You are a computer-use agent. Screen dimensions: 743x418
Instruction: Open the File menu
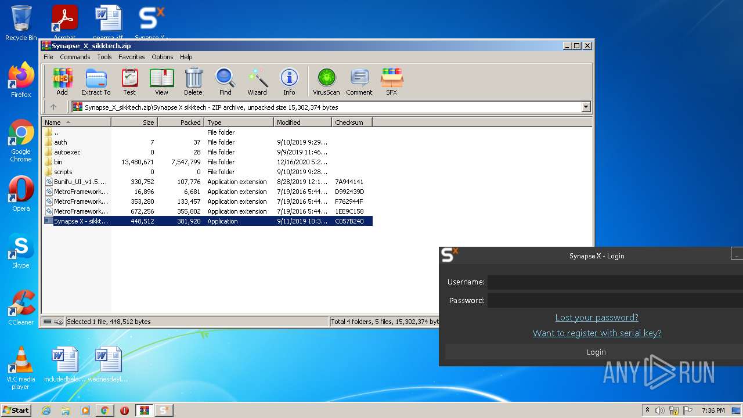point(48,57)
